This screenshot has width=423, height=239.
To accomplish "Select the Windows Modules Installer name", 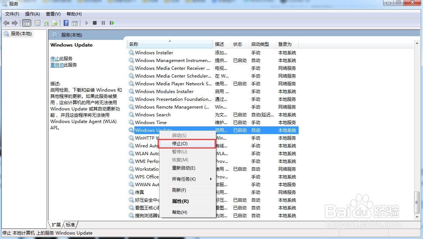I will [x=164, y=92].
